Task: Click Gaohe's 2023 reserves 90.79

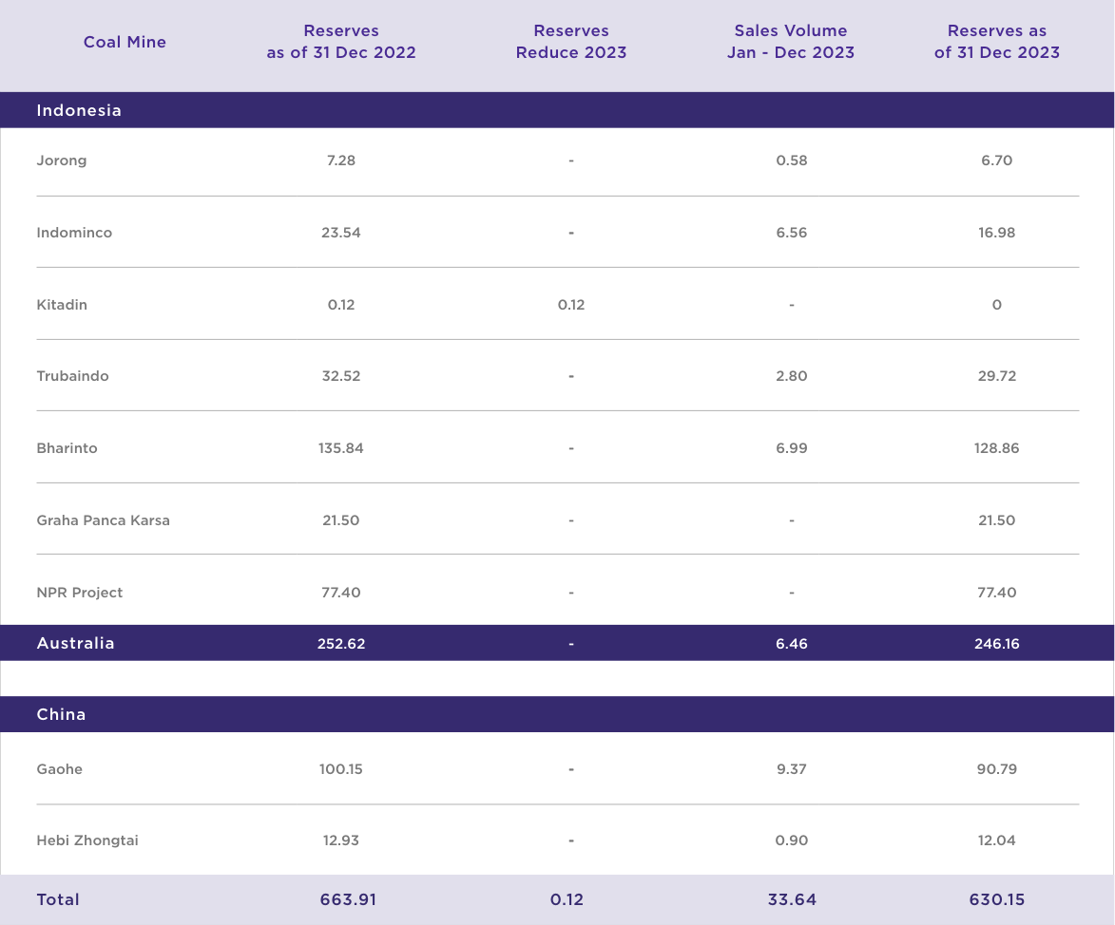Action: 997,768
